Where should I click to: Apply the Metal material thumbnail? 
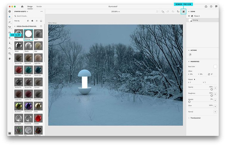(x=19, y=46)
